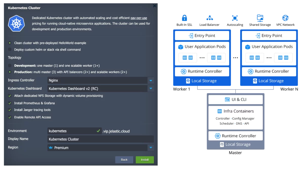Open Region dropdown arrow
304x169 pixels.
(151, 147)
